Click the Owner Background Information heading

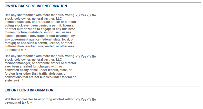(36, 6)
